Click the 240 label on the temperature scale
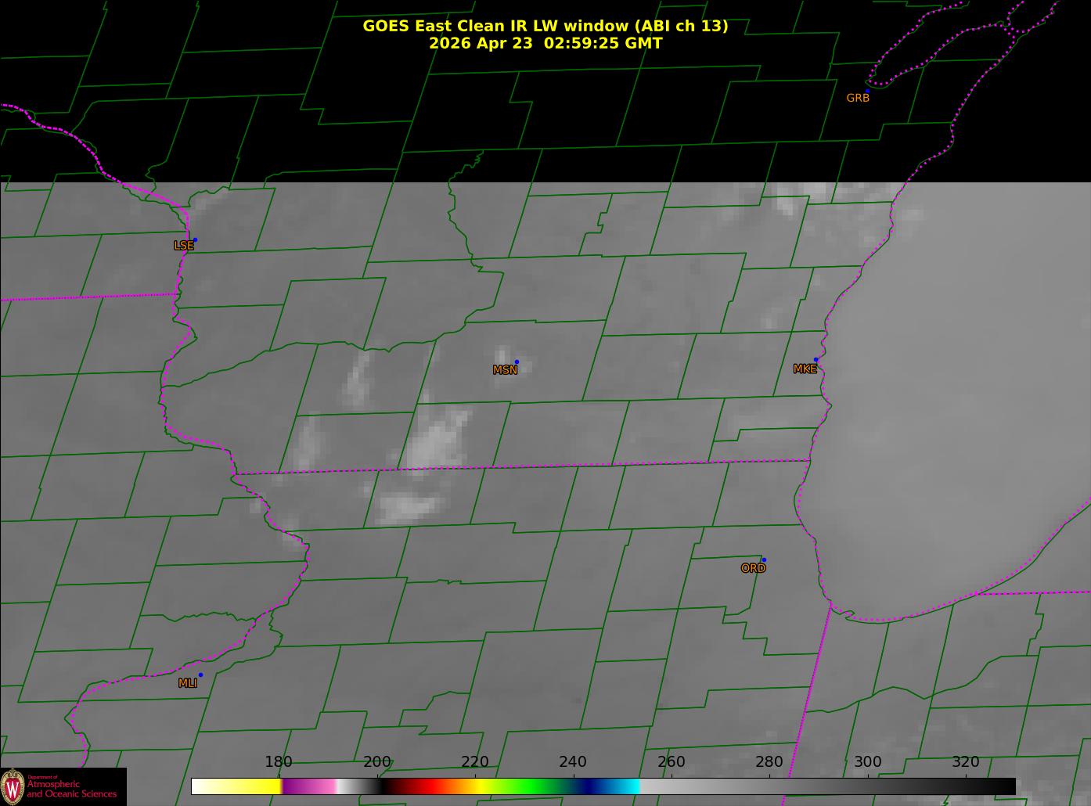Viewport: 1091px width, 806px height. click(x=573, y=762)
